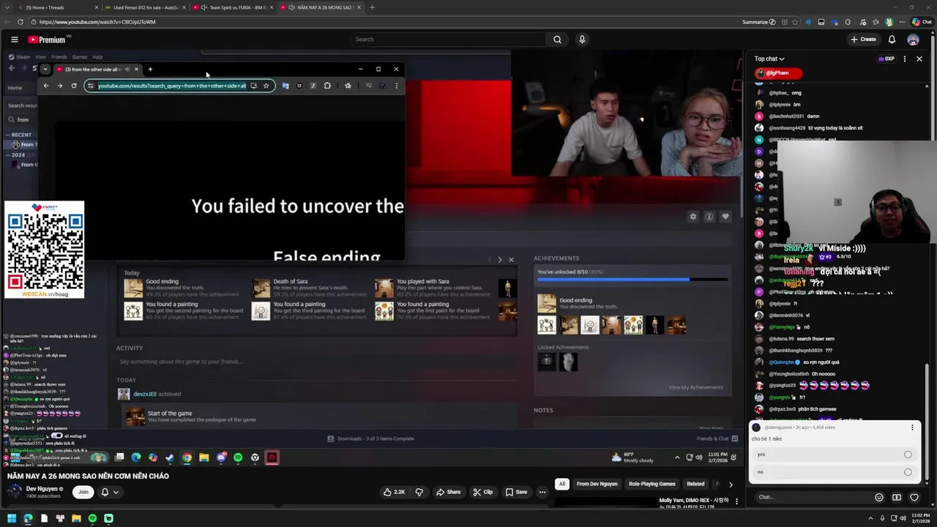The width and height of the screenshot is (937, 527).
Task: Open the YouTube account avatar menu
Action: click(913, 40)
